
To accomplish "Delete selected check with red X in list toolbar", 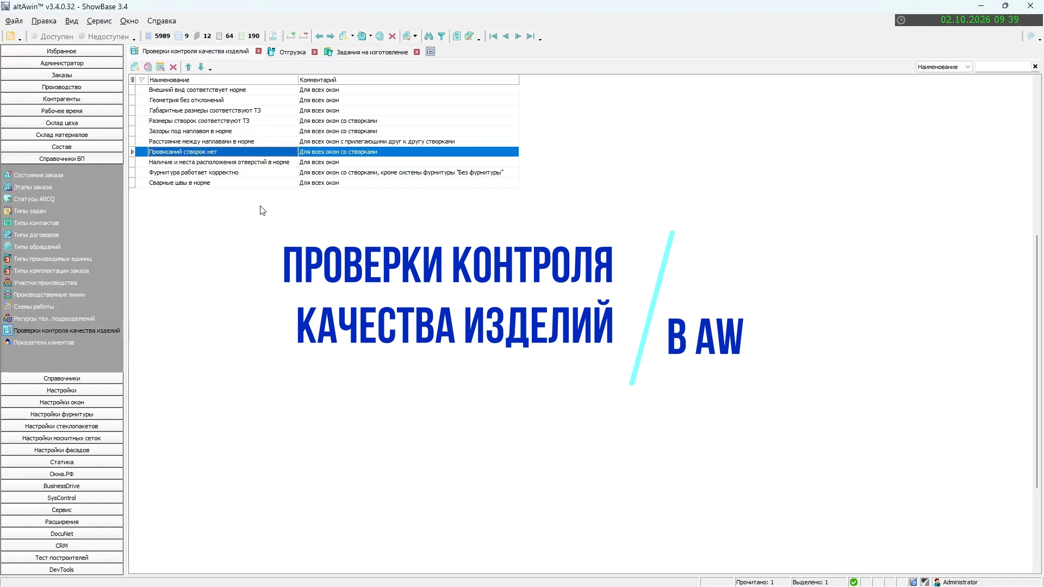I will click(x=173, y=67).
